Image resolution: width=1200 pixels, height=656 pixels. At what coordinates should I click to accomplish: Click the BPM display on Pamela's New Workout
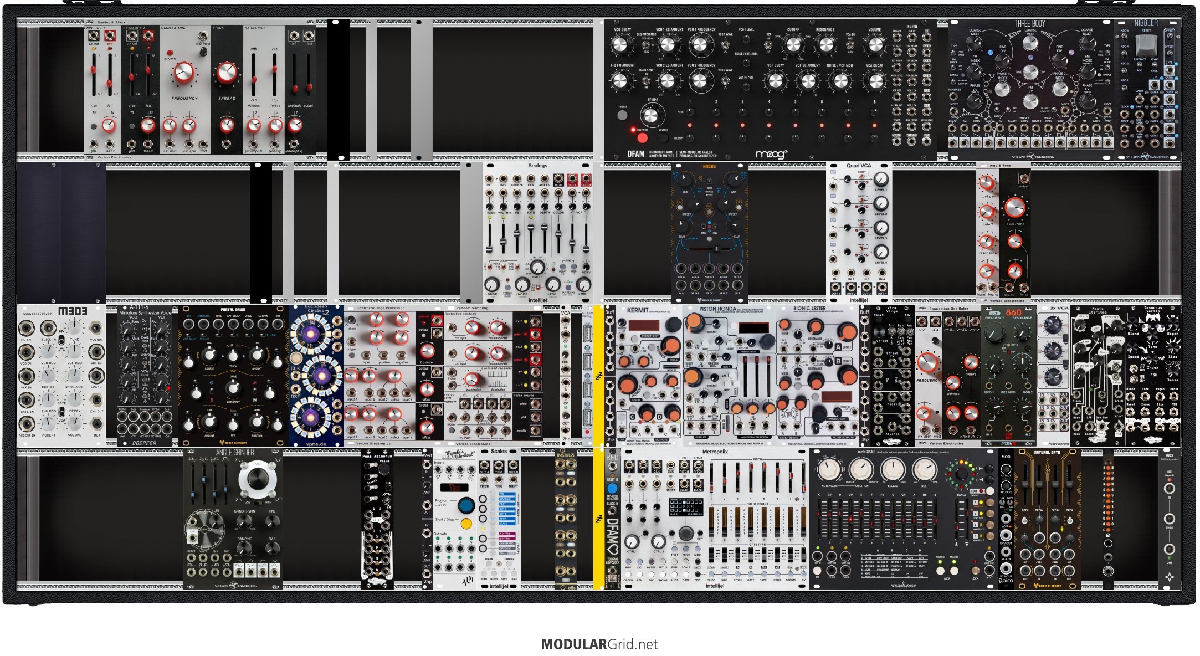click(x=455, y=488)
